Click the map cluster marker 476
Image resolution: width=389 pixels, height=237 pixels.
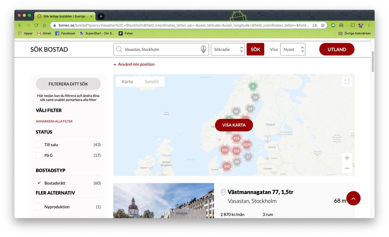236,139
